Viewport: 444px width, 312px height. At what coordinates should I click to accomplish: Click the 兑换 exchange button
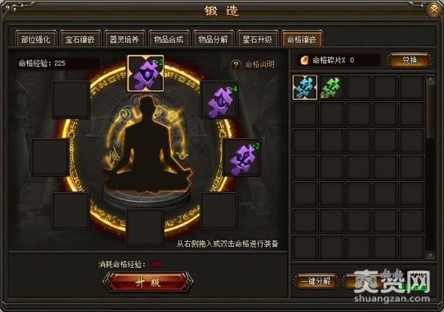pyautogui.click(x=409, y=60)
